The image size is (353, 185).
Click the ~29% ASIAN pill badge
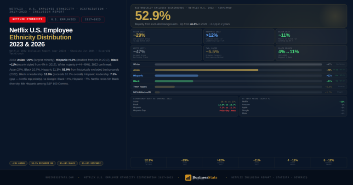pos(18,163)
